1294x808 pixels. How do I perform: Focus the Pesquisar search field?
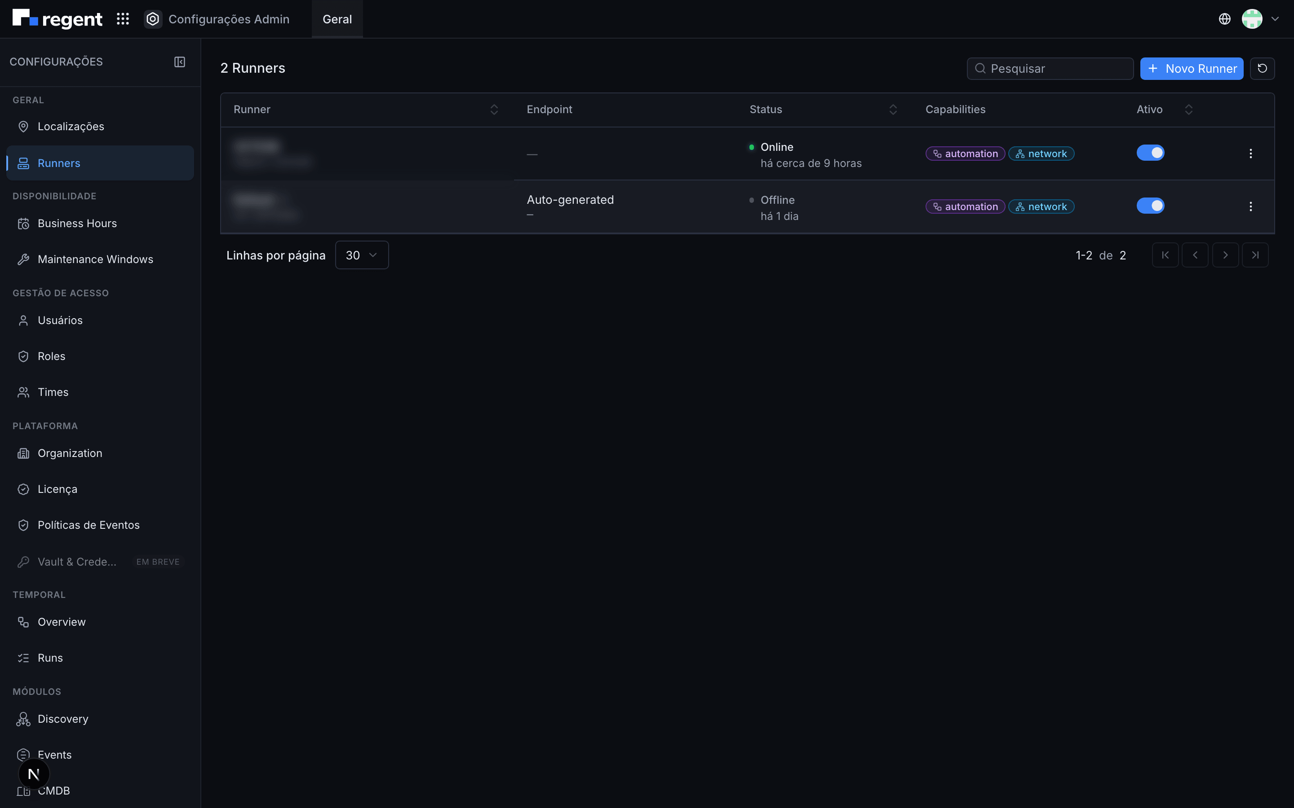(x=1050, y=68)
